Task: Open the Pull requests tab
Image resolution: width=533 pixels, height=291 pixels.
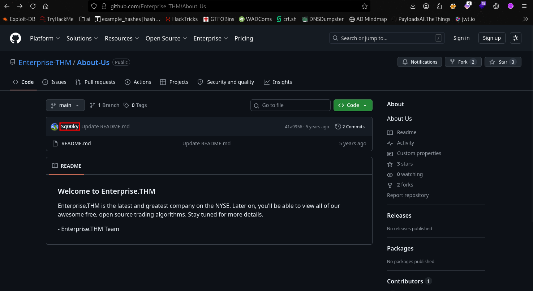Action: pyautogui.click(x=95, y=82)
